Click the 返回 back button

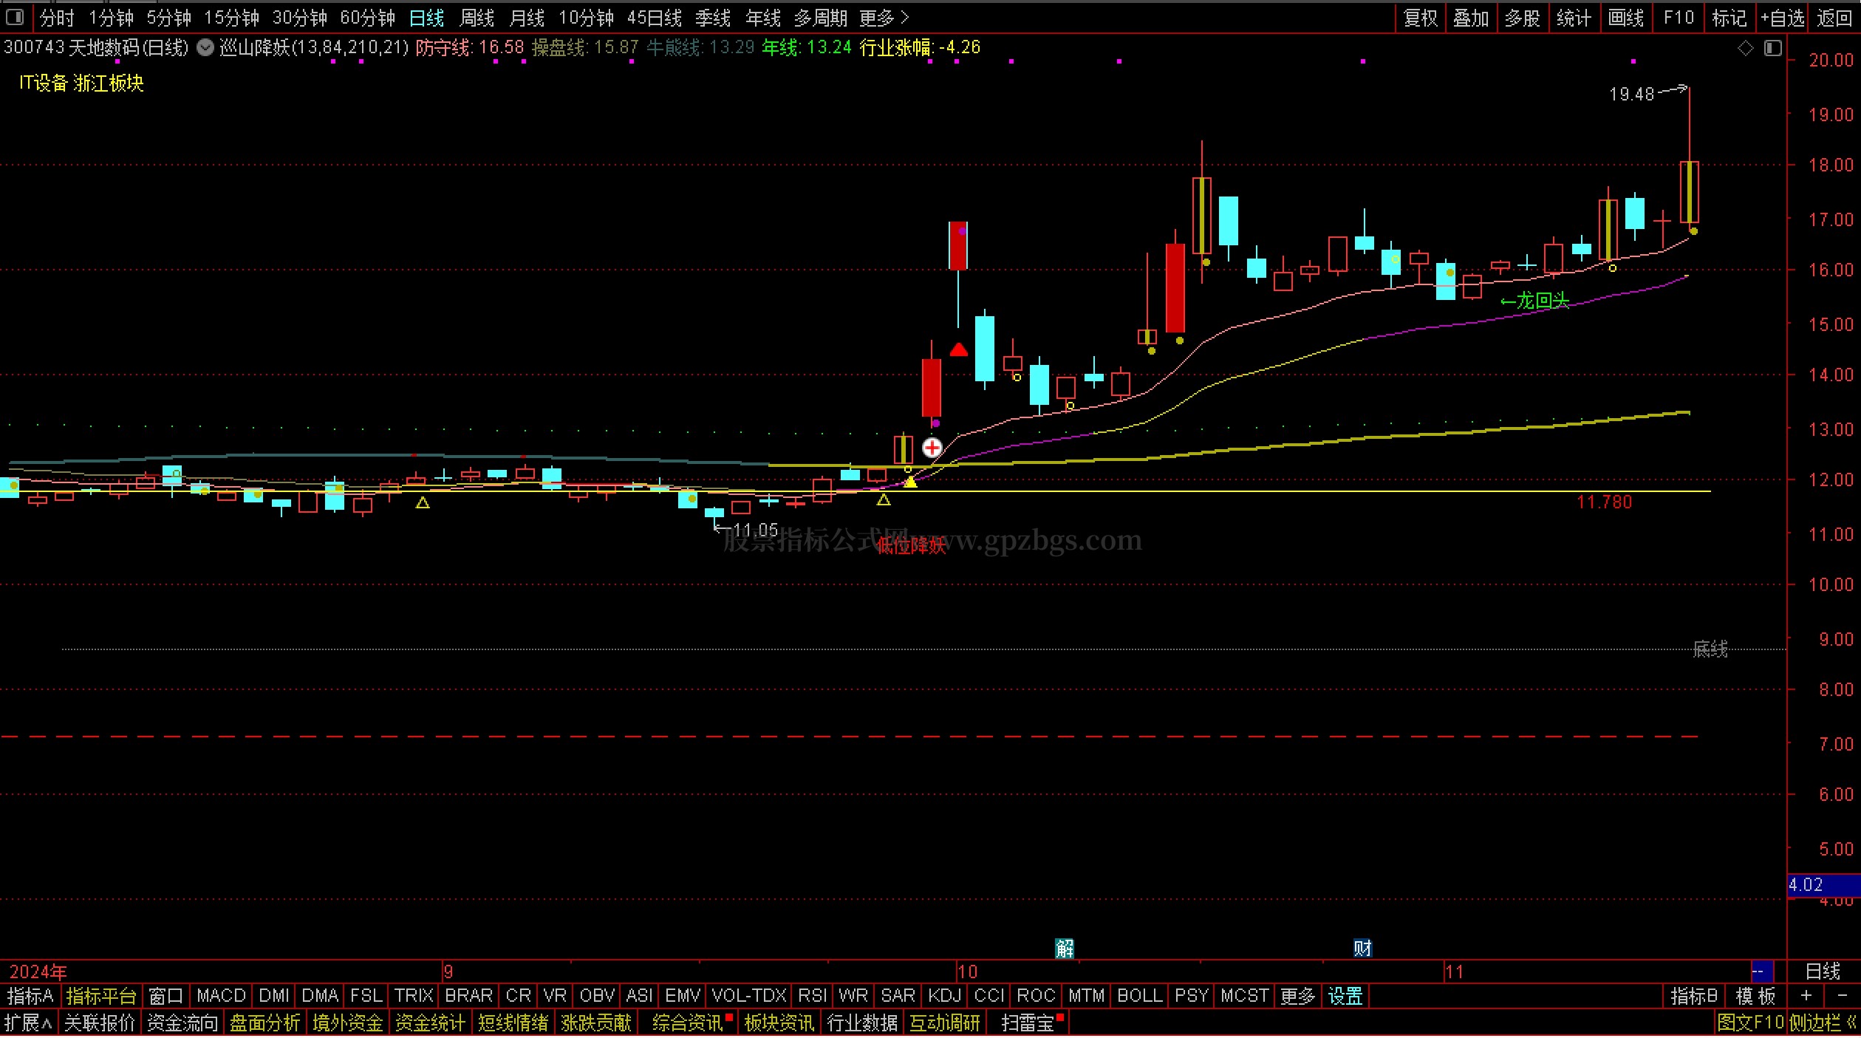pyautogui.click(x=1834, y=18)
